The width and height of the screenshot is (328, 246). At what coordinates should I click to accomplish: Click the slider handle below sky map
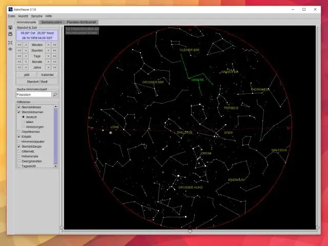coord(190,231)
